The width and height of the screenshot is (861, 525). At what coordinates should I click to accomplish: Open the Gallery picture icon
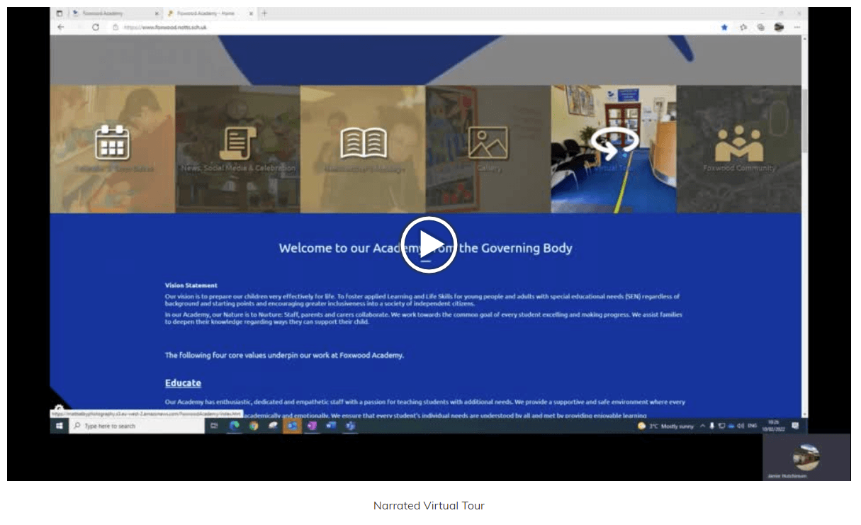tap(488, 143)
